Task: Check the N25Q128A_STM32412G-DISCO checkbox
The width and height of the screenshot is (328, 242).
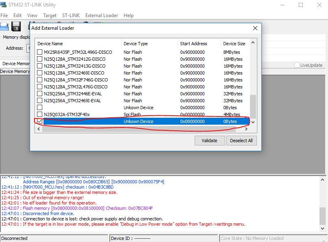Action: (x=39, y=59)
